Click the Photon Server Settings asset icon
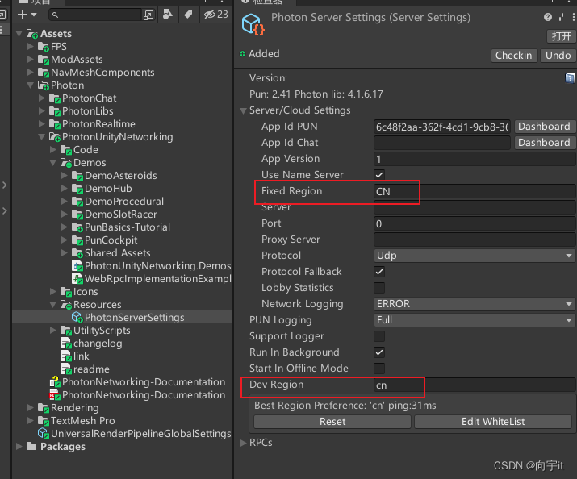Screen dimensions: 577x479 pyautogui.click(x=253, y=24)
